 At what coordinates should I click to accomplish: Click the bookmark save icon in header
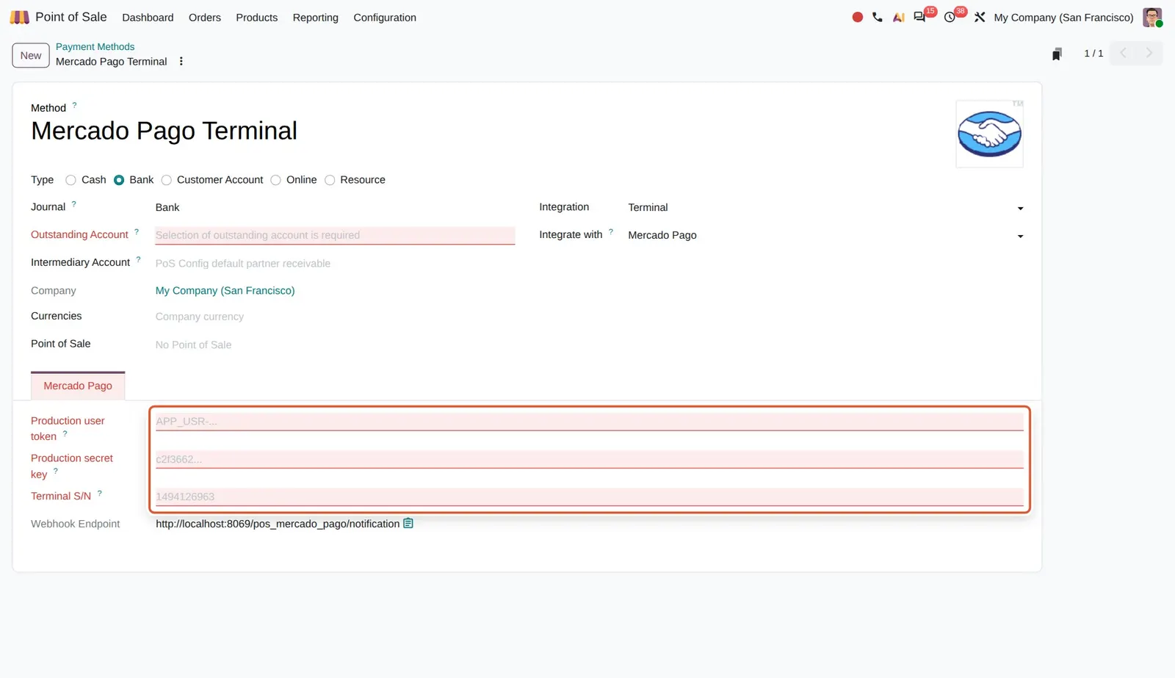[1057, 54]
